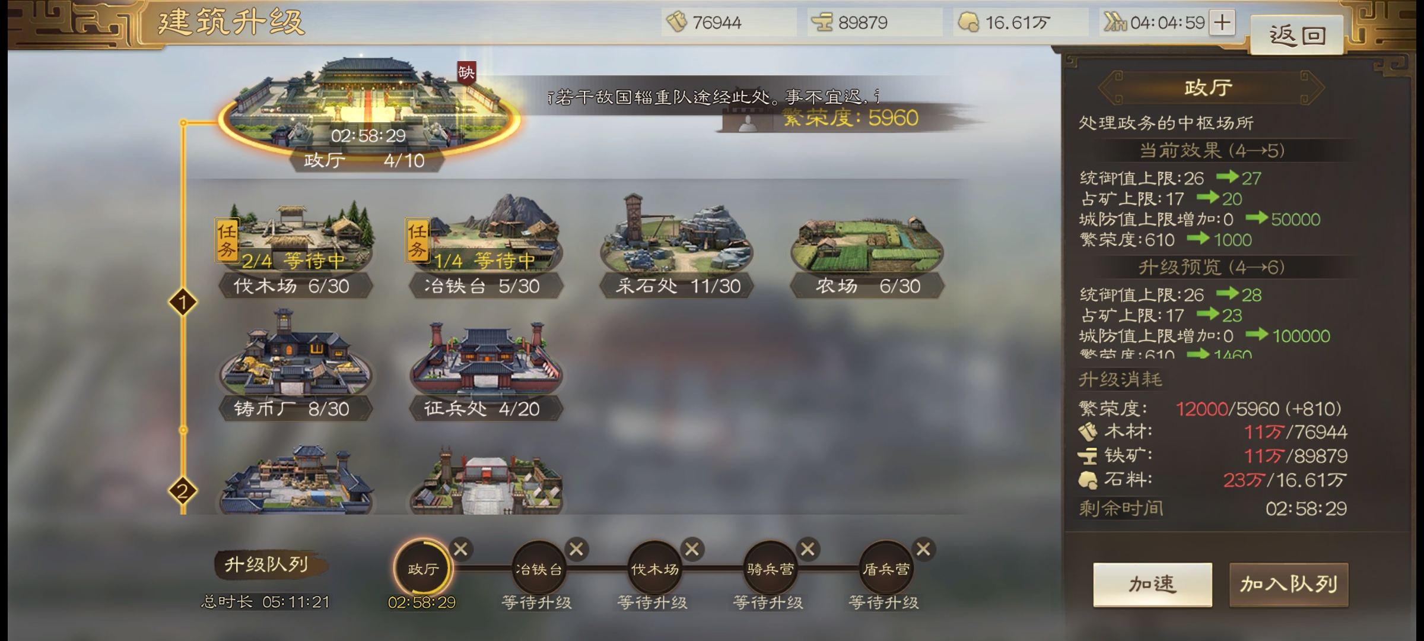Remove 冶铁台 from the upgrade queue
The image size is (1424, 641).
tap(576, 549)
